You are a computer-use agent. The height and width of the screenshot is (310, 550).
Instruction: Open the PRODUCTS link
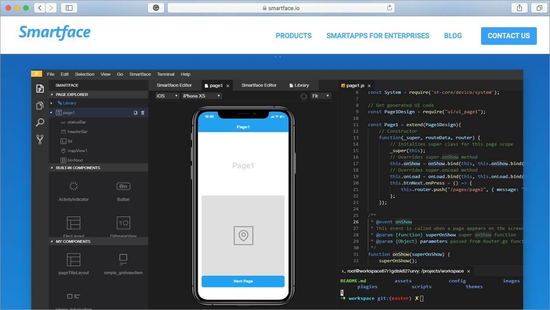(x=294, y=36)
